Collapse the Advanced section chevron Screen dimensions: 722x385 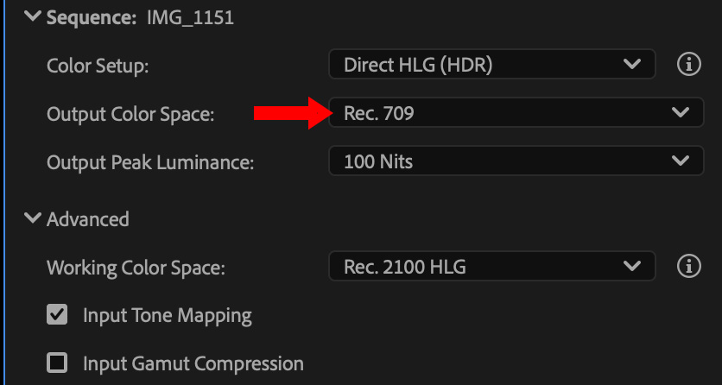(x=33, y=218)
